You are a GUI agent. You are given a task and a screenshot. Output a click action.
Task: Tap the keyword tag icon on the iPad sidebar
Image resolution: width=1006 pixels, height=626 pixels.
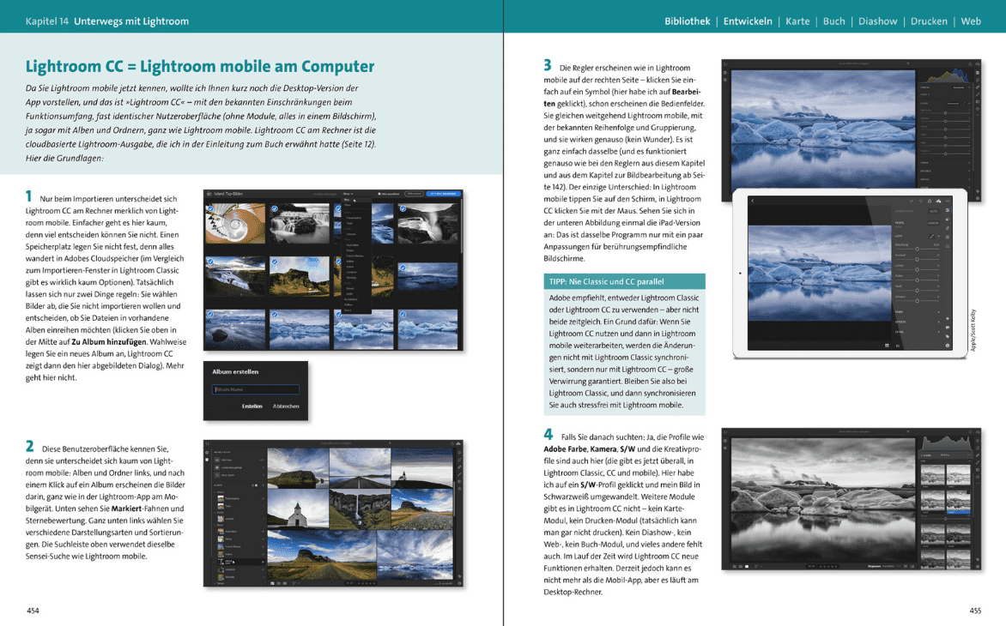[948, 336]
